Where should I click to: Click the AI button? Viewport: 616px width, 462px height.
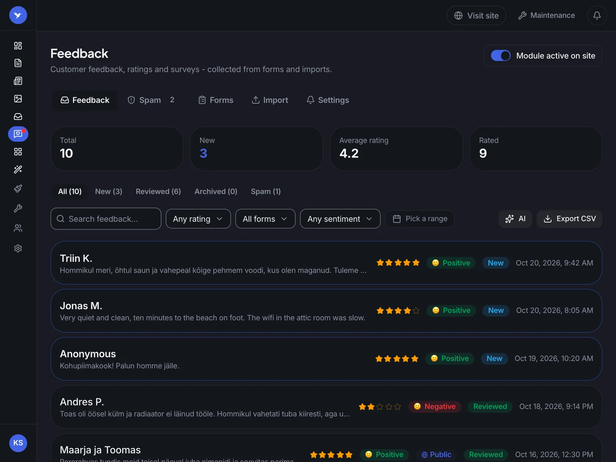pyautogui.click(x=515, y=219)
